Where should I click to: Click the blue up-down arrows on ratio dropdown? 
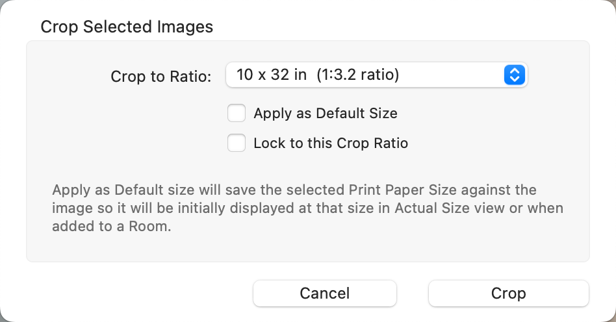pos(513,75)
